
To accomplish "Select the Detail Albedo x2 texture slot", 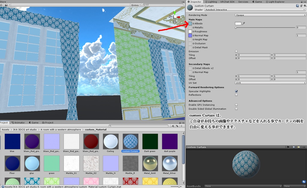I will pyautogui.click(x=190, y=68).
